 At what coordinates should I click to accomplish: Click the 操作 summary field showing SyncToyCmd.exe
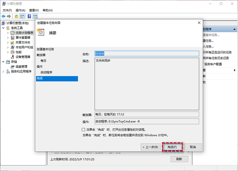click(x=147, y=122)
